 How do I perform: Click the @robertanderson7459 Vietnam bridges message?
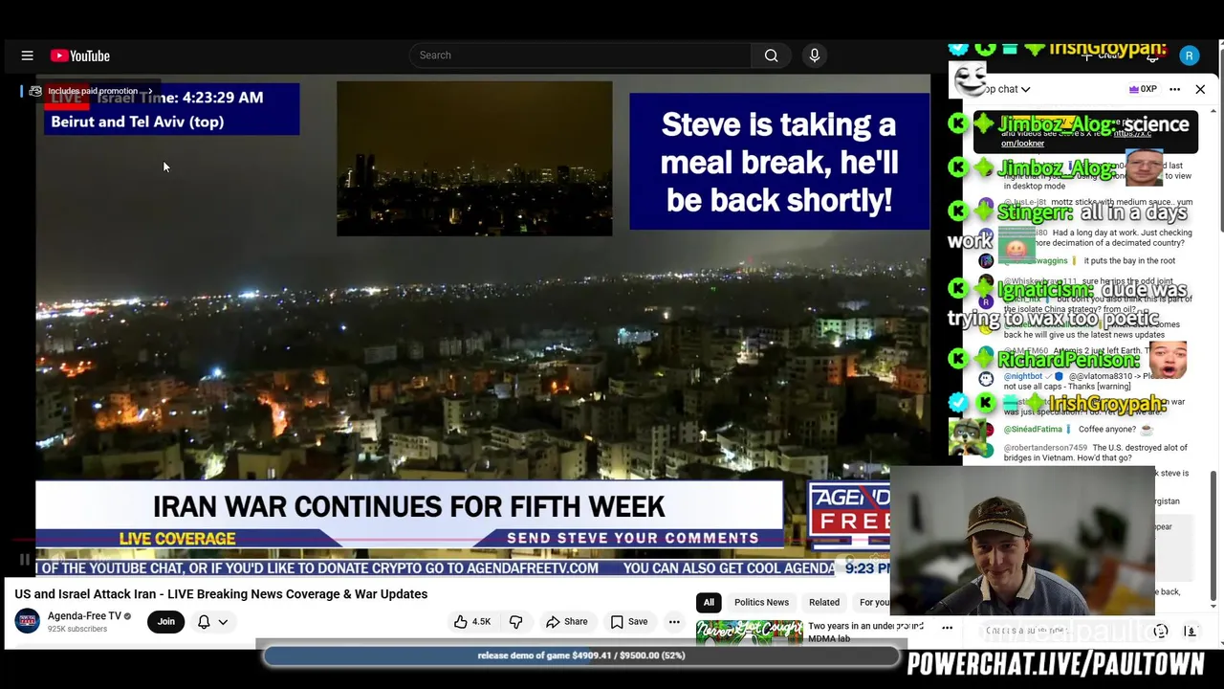(1096, 453)
